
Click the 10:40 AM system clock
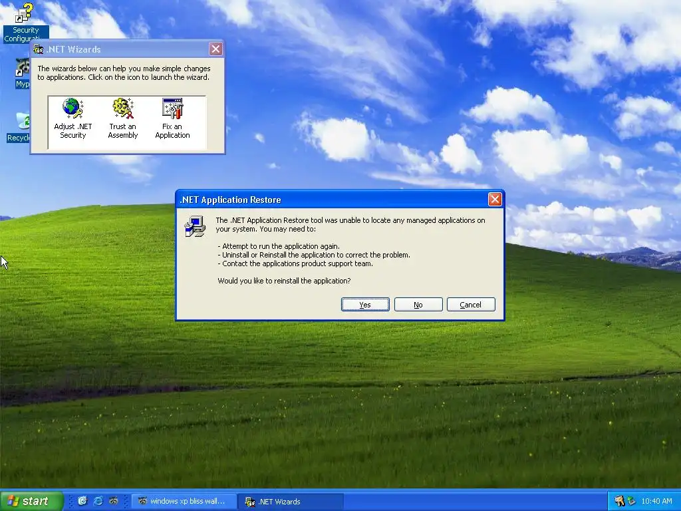pyautogui.click(x=656, y=502)
